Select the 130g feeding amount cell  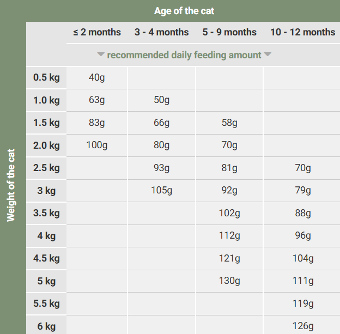click(x=229, y=281)
